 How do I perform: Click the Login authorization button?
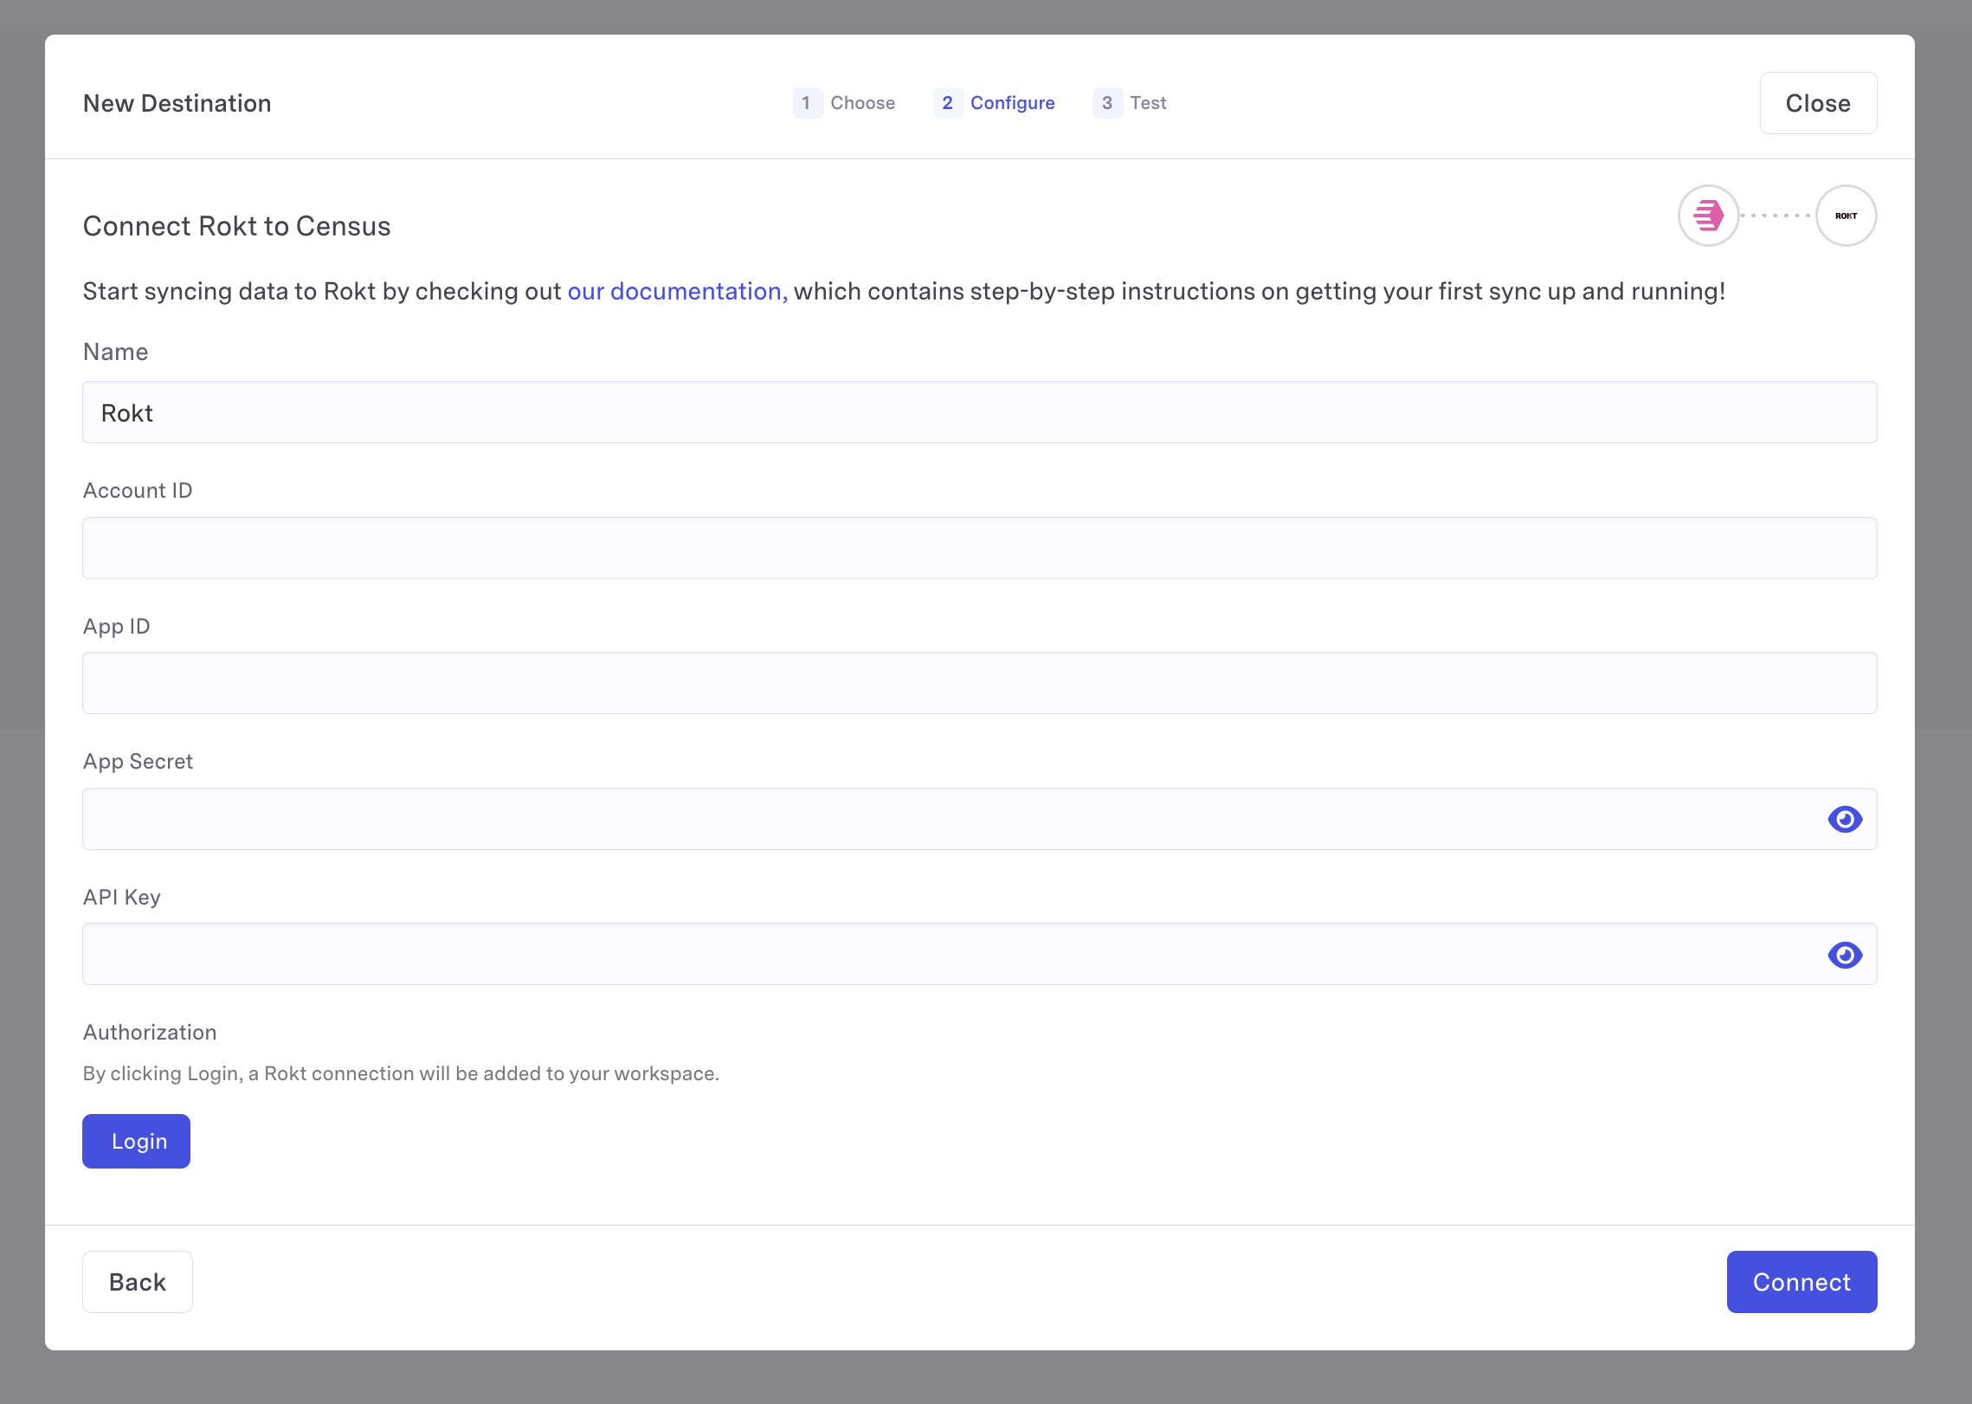136,1141
